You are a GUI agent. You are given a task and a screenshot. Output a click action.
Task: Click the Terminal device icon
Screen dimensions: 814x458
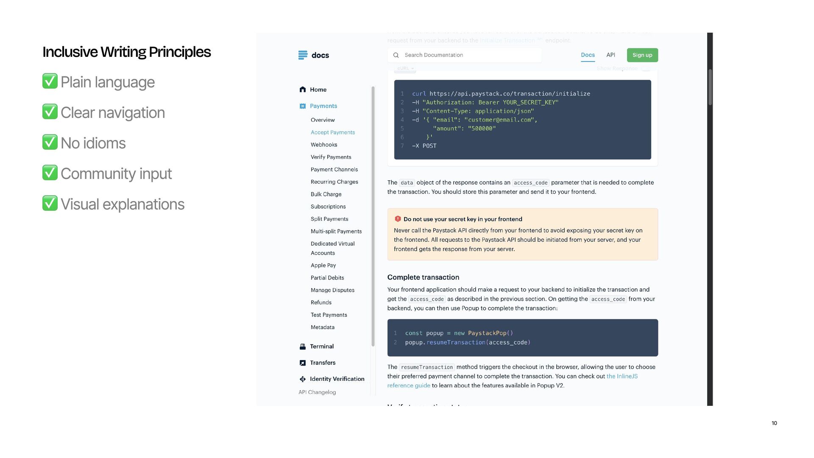click(x=303, y=346)
